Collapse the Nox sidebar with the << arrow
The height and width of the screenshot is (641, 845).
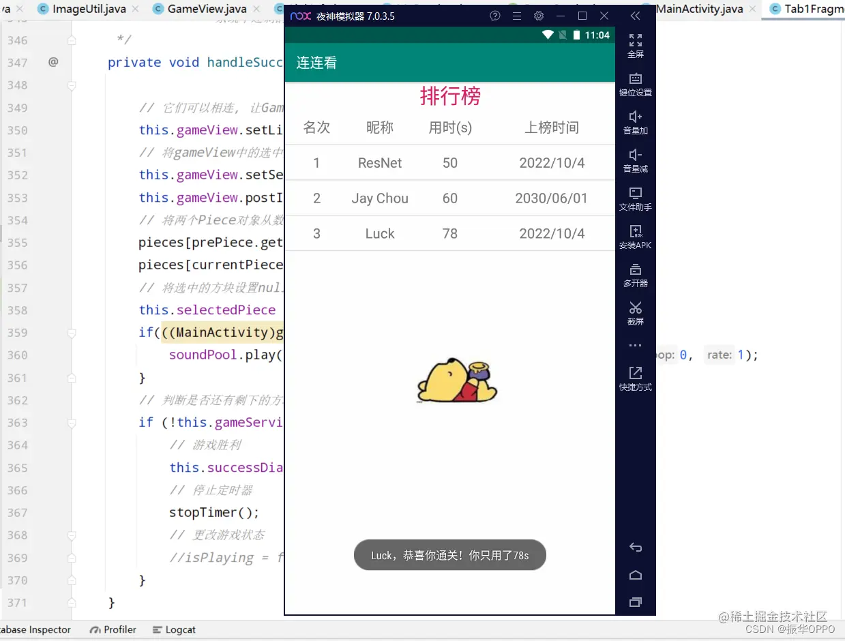pos(635,16)
